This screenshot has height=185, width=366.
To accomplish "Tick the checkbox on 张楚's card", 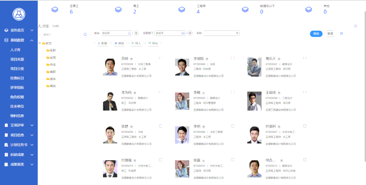I will click(160, 126).
